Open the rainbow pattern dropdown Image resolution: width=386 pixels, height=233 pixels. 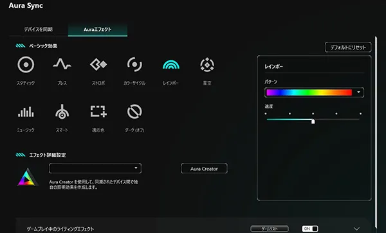(x=314, y=92)
